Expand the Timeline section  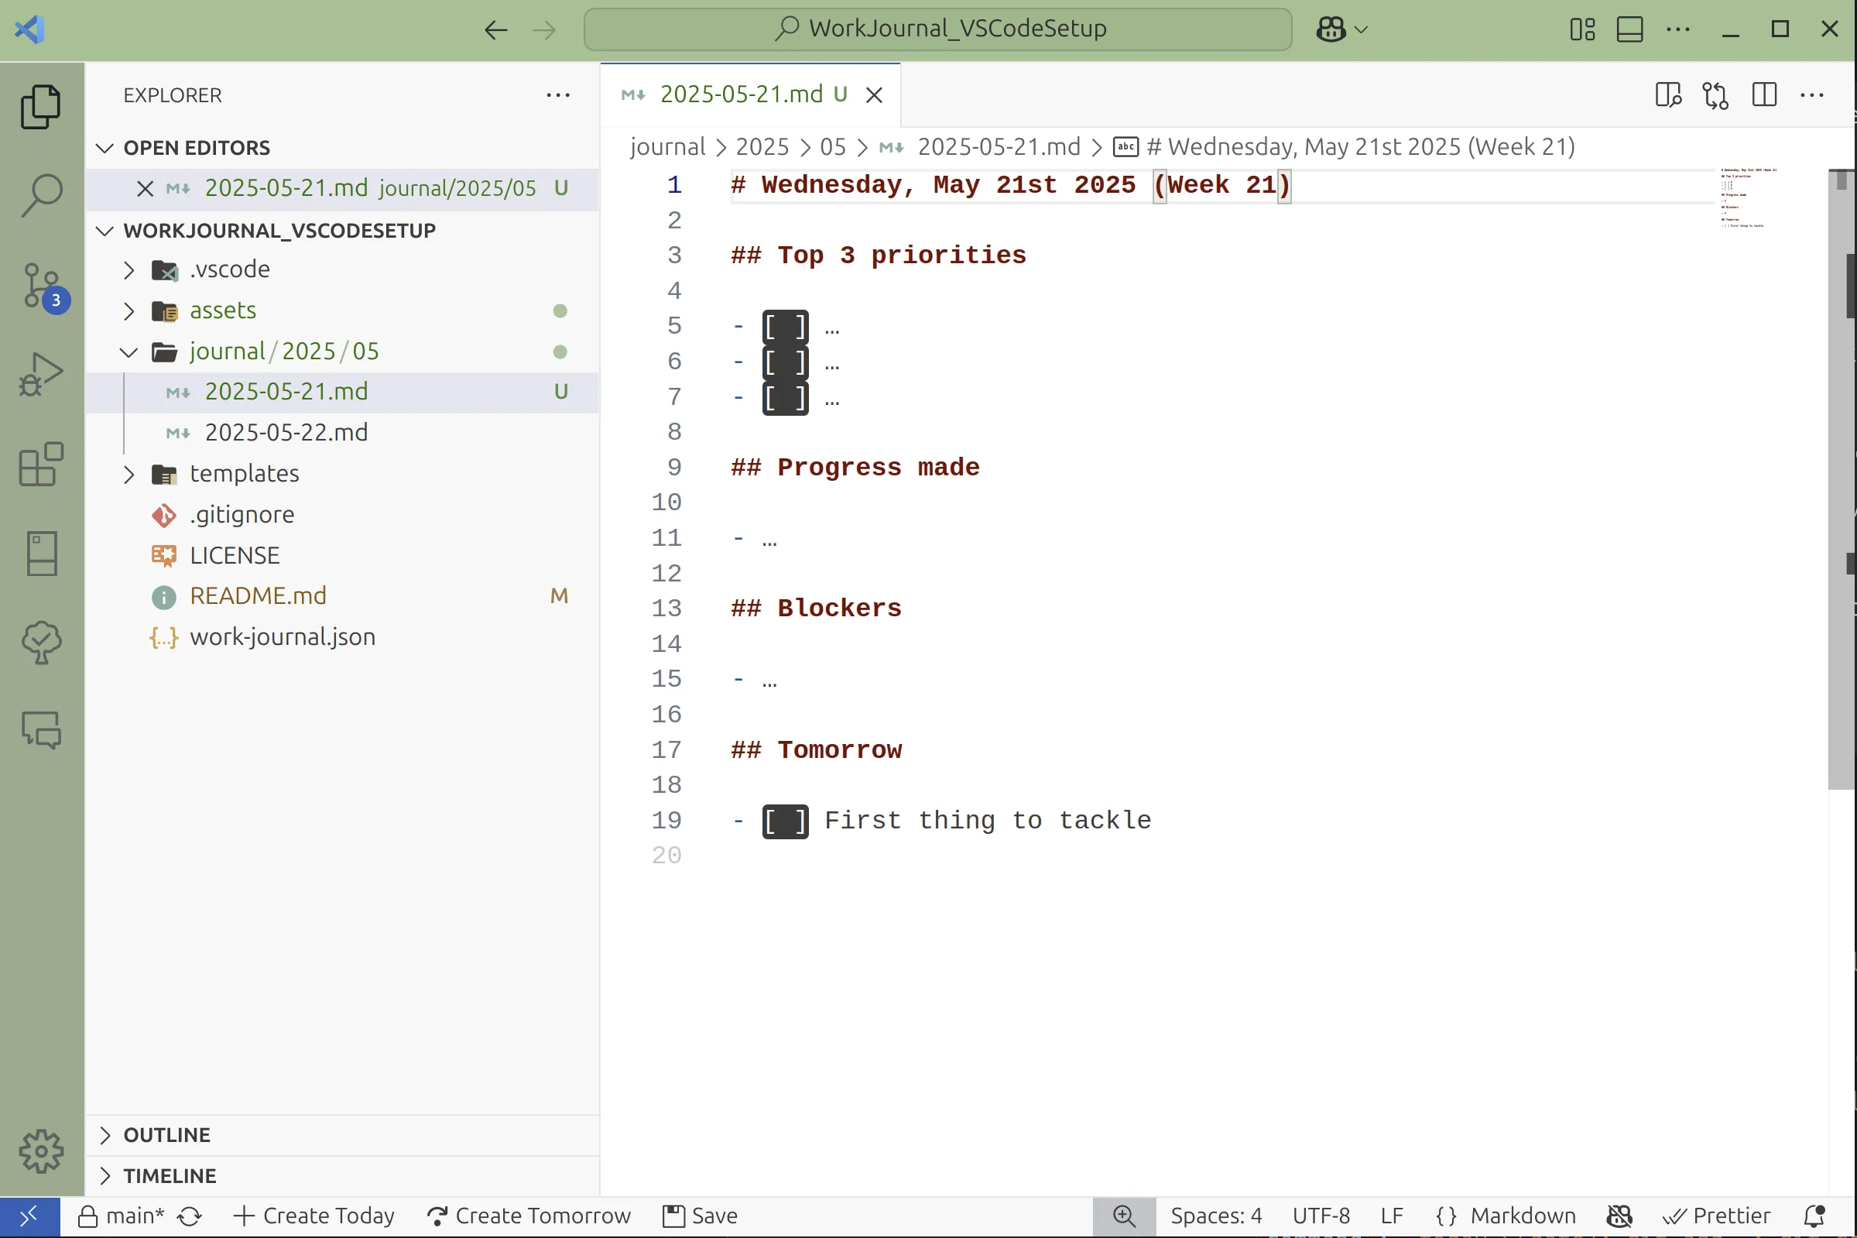342,1175
